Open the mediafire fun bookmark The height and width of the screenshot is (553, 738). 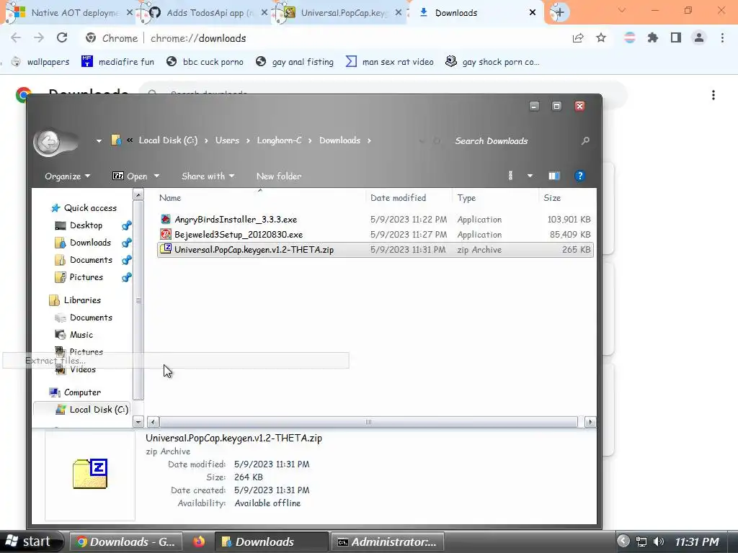pyautogui.click(x=117, y=62)
